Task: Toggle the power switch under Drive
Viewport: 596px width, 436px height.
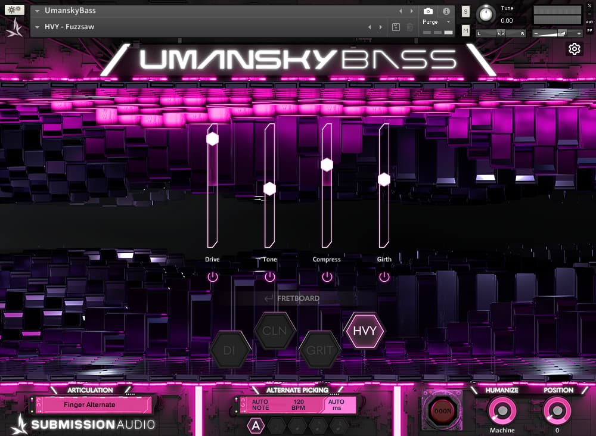Action: (x=213, y=277)
